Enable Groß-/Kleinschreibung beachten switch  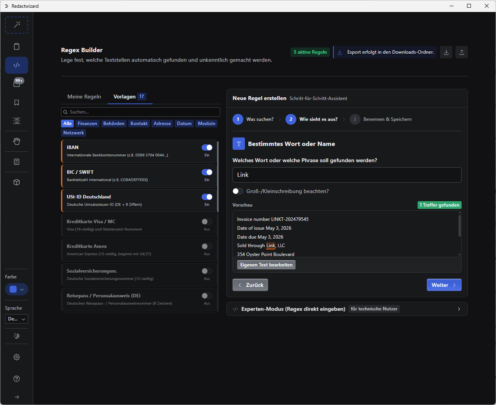point(238,191)
